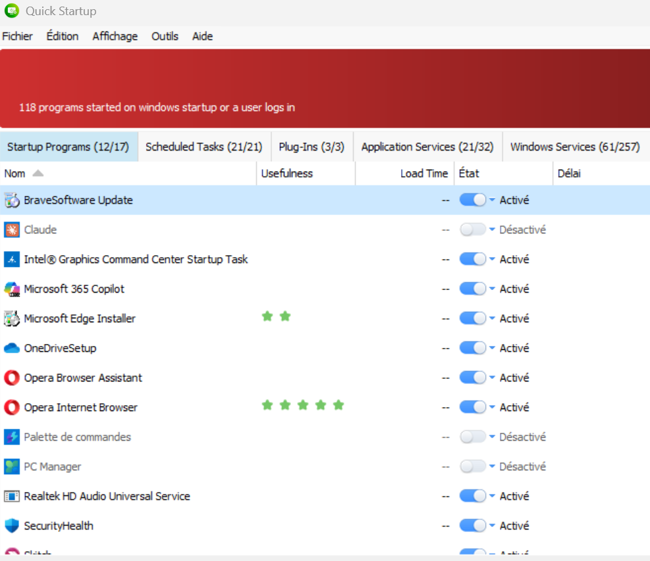Click the Palette de commandes icon
The height and width of the screenshot is (561, 650).
[x=12, y=437]
